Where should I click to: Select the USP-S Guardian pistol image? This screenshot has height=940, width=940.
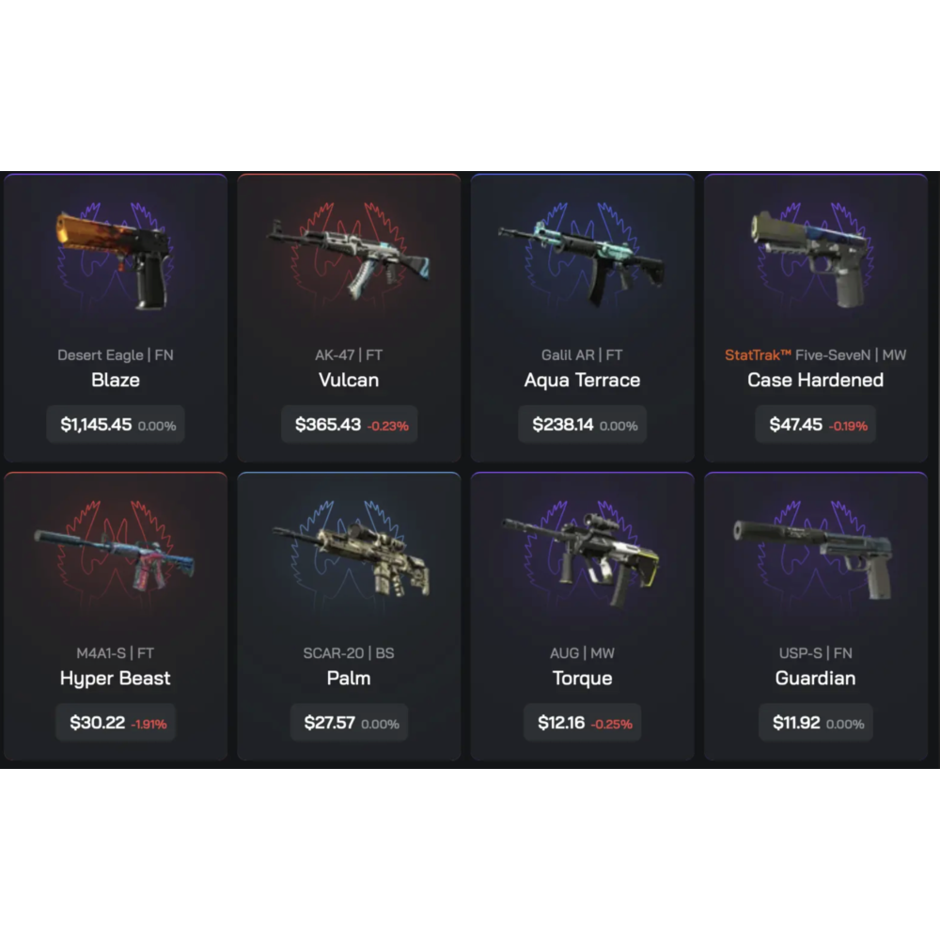[814, 557]
